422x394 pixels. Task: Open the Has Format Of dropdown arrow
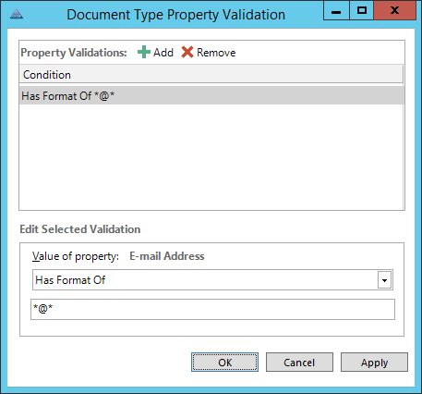tap(384, 280)
